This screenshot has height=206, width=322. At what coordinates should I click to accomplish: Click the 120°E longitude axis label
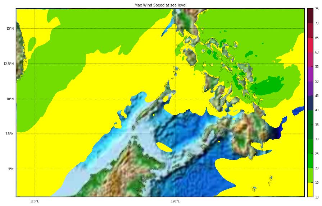coord(175,201)
